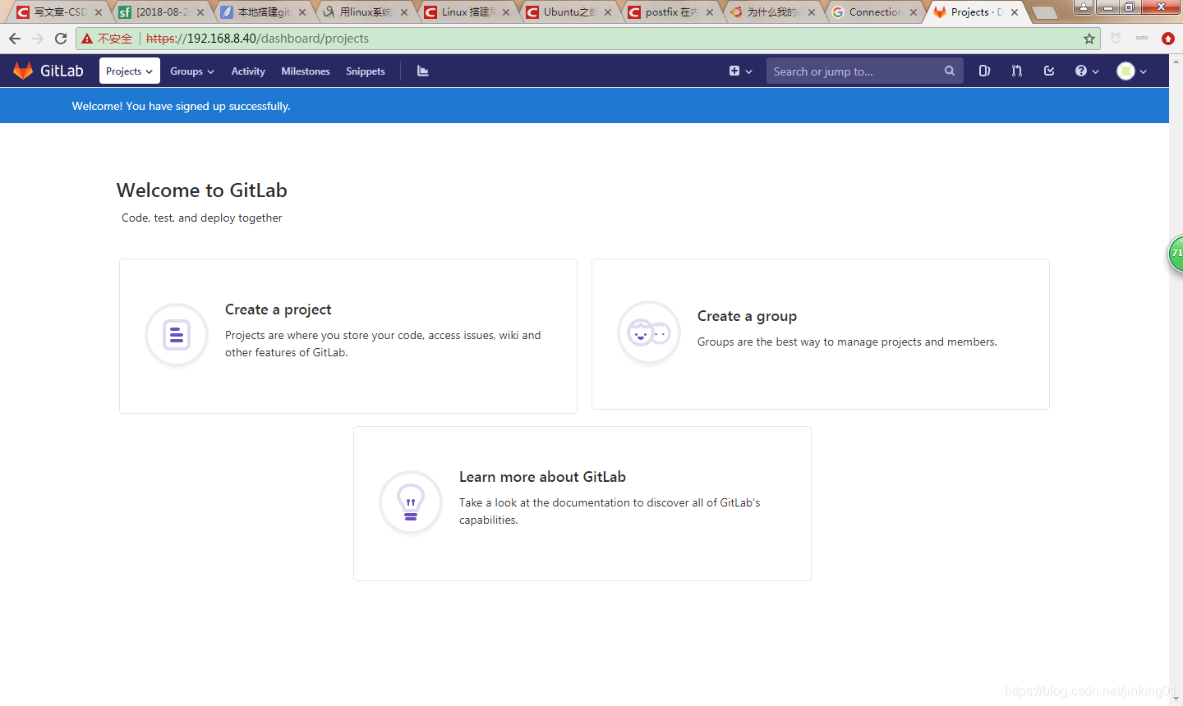
Task: Click the address bar URL
Action: (257, 39)
